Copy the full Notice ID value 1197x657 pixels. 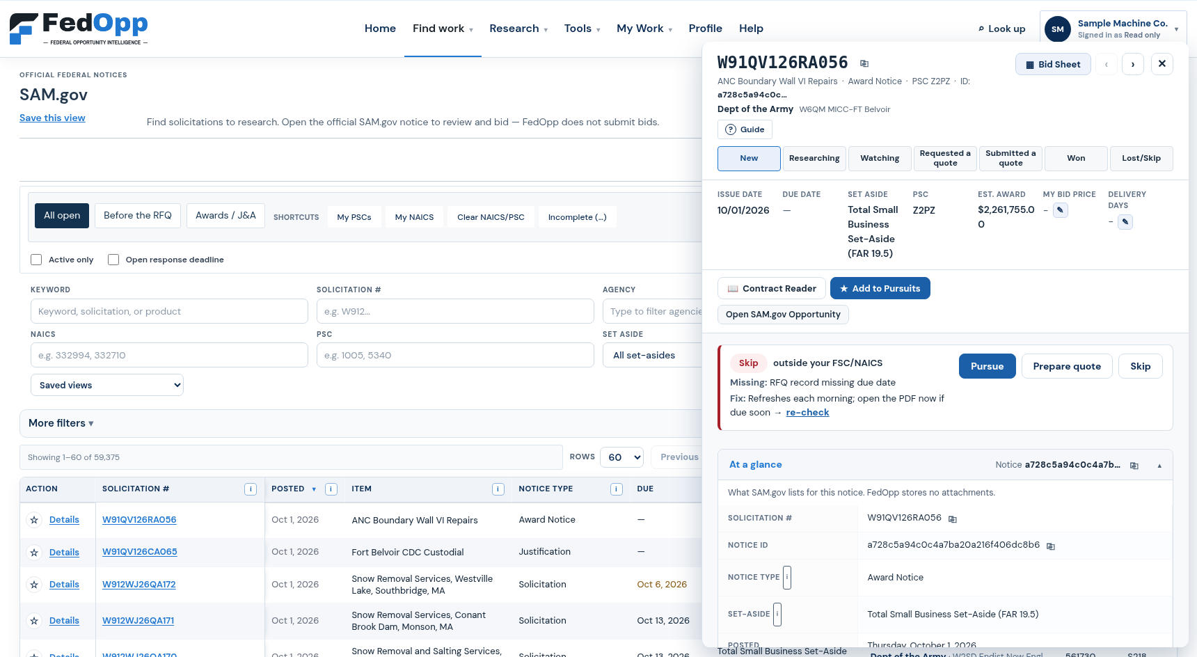pos(1051,546)
